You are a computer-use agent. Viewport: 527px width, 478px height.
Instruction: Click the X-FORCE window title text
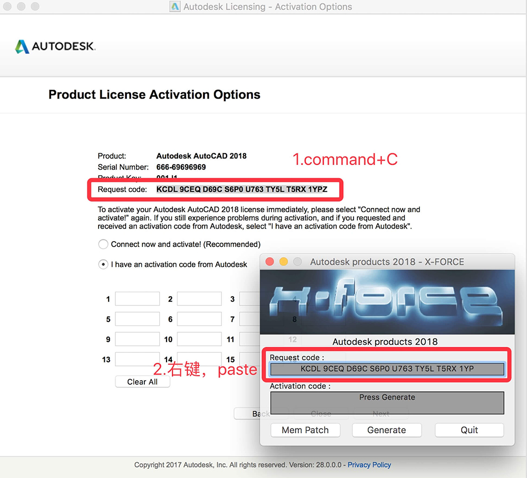387,262
